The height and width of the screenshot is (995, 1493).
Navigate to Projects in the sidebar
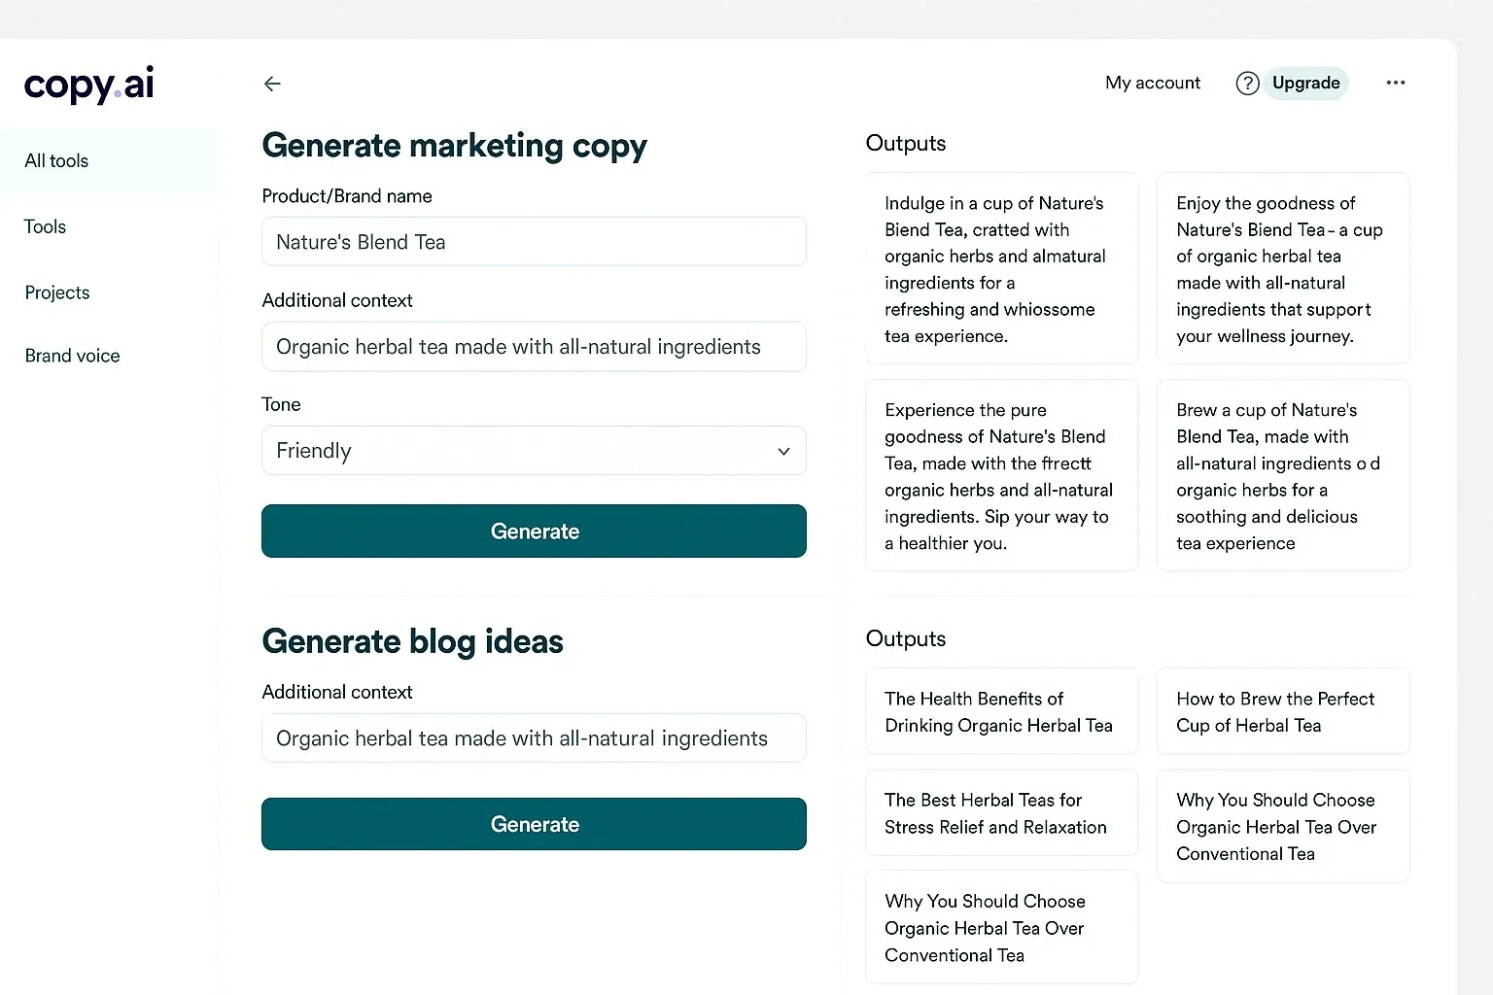pos(56,292)
